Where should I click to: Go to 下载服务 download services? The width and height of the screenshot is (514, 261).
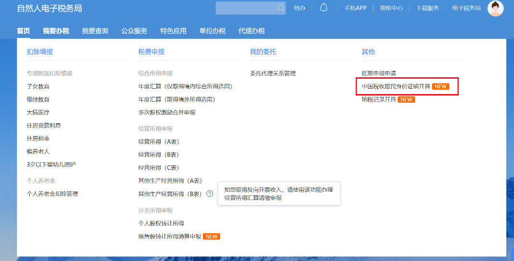[427, 8]
